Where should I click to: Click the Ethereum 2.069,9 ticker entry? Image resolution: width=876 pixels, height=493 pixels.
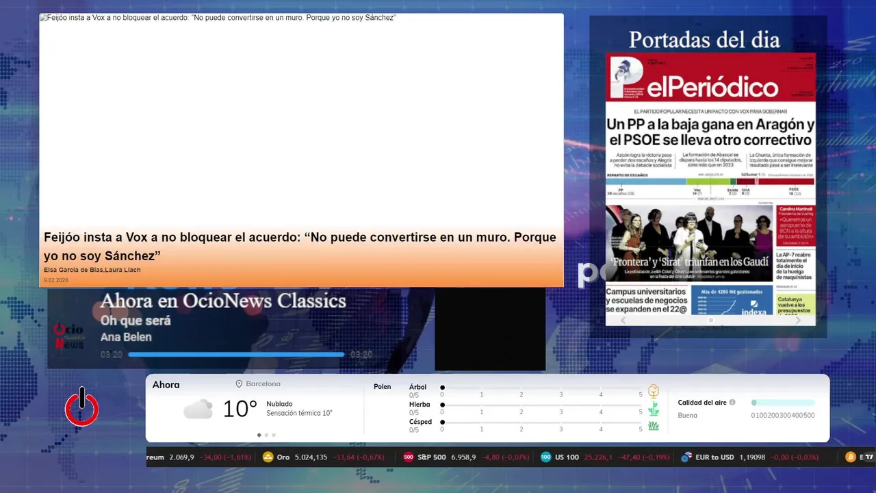pos(199,457)
